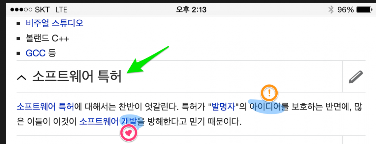This screenshot has height=144, width=376.
Task: Tap the 소프트웨어 특허 section heading
Action: point(77,76)
